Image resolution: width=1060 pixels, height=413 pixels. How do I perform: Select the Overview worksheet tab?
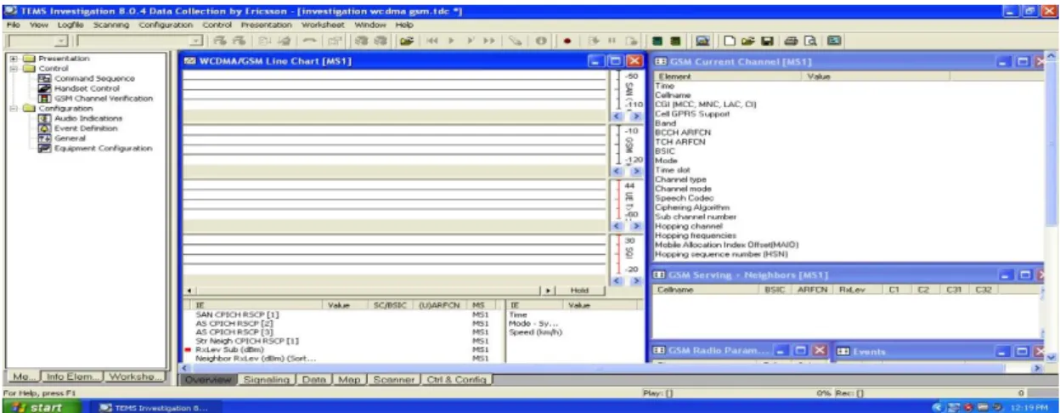(208, 378)
